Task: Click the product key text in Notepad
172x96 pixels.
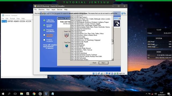Action: [x=16, y=21]
